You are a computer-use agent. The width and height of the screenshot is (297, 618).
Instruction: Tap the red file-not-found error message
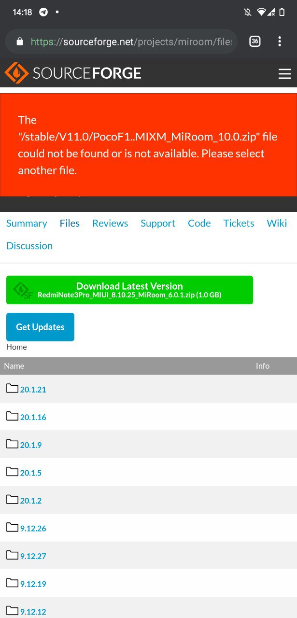coord(148,145)
